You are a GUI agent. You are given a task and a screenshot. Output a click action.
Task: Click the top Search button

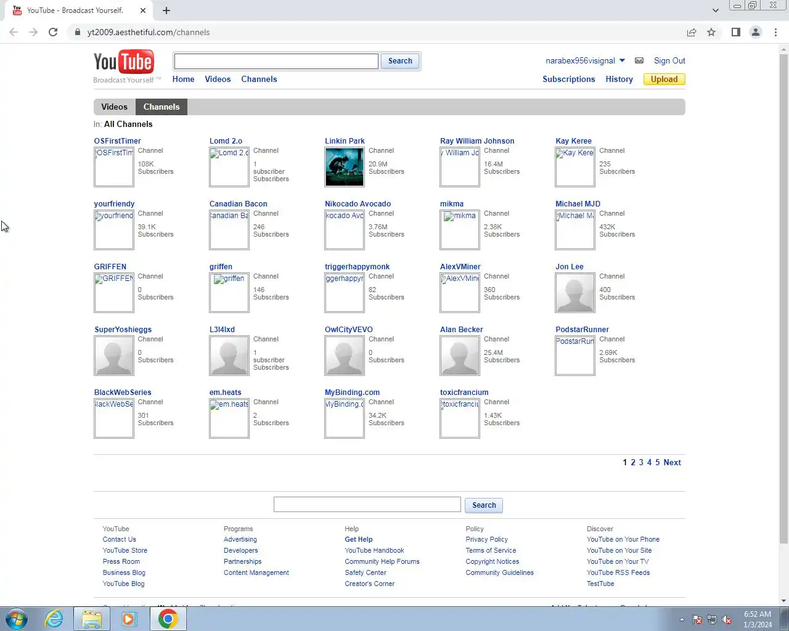[x=400, y=61]
